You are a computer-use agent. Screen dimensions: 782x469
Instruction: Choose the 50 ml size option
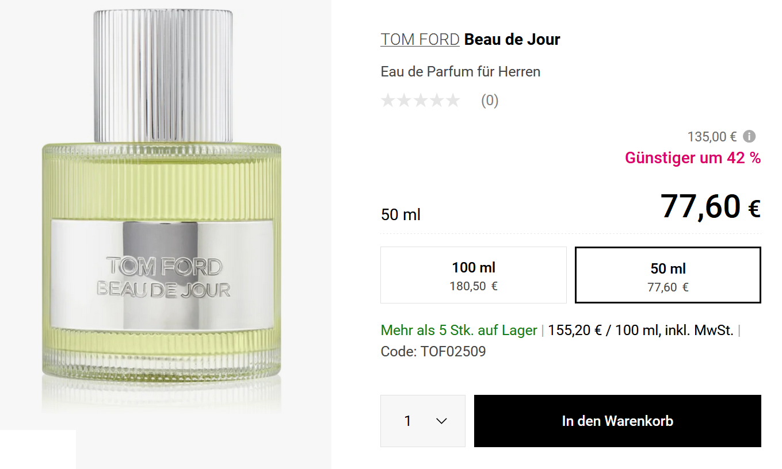pos(668,275)
